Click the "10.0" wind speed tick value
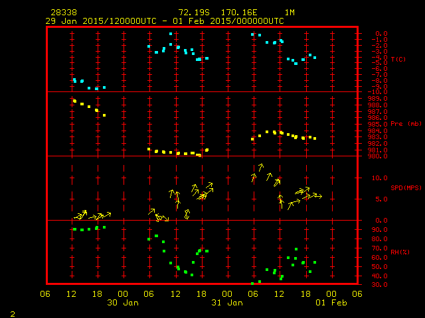 tap(379, 178)
